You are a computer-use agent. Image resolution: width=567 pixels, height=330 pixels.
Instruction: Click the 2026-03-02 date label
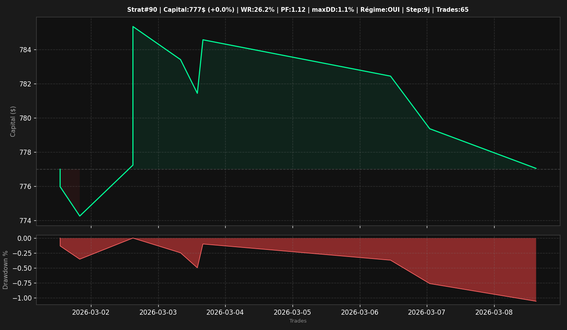point(91,312)
